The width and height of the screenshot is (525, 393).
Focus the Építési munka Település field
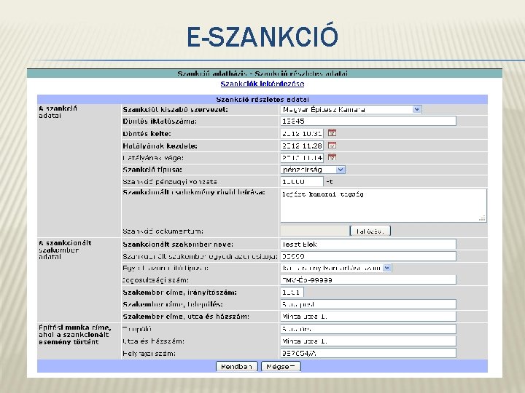[x=368, y=329]
